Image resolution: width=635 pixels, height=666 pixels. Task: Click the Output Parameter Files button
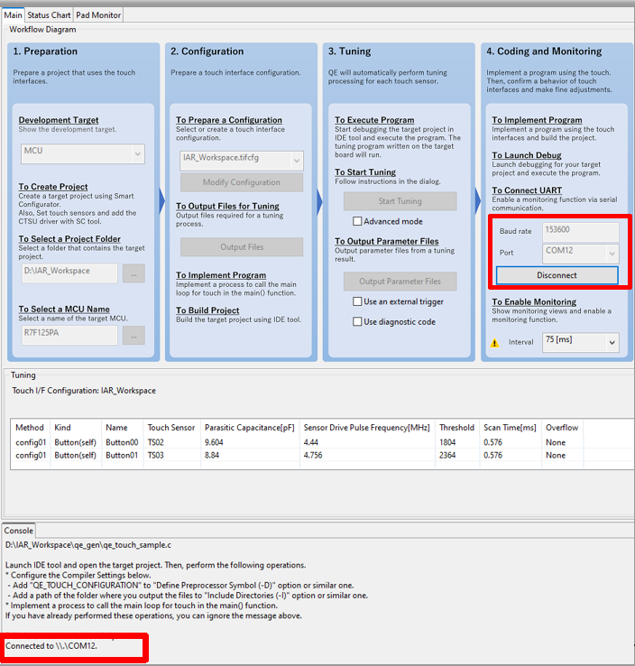(399, 282)
